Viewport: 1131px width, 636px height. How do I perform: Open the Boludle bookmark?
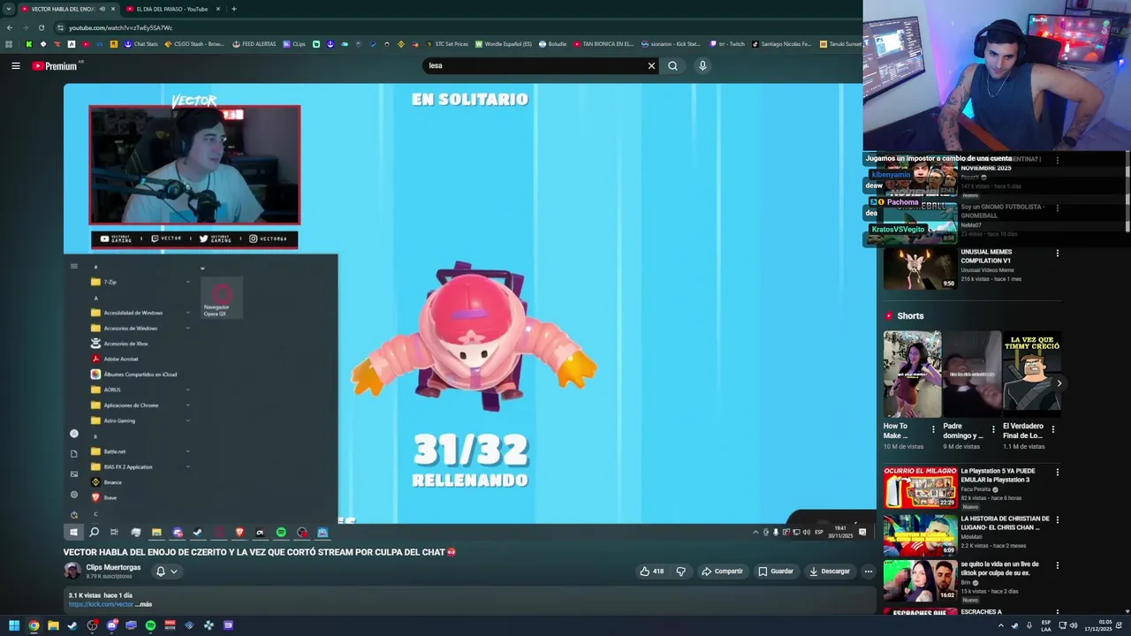click(552, 44)
